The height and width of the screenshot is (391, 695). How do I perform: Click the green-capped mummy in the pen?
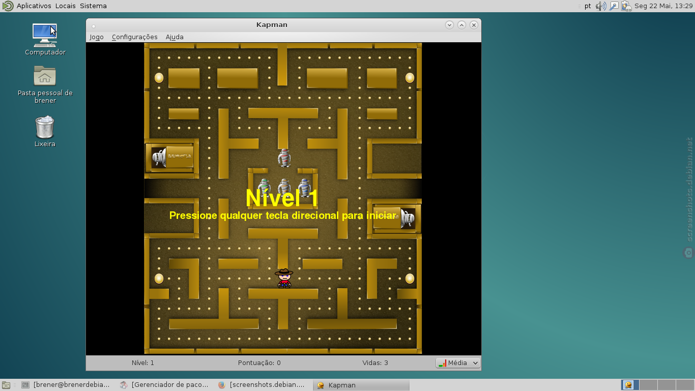264,187
